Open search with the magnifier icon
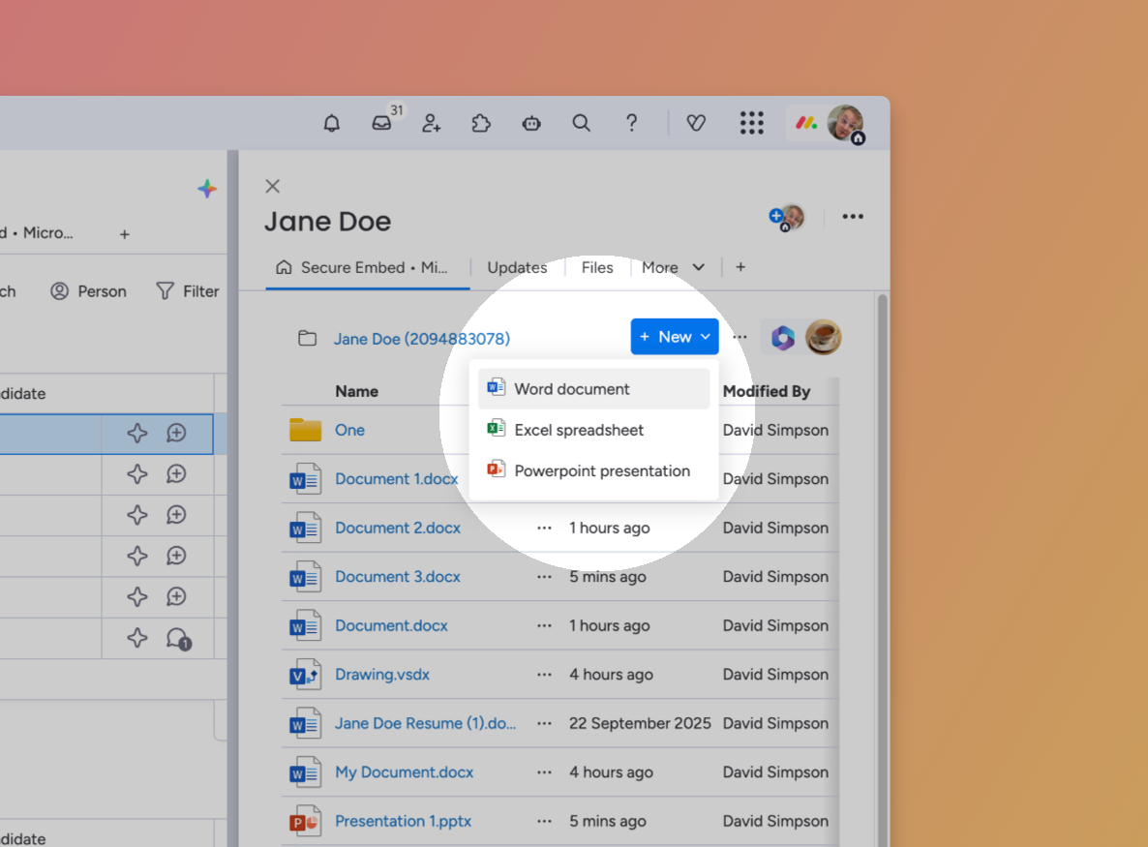 (x=581, y=124)
